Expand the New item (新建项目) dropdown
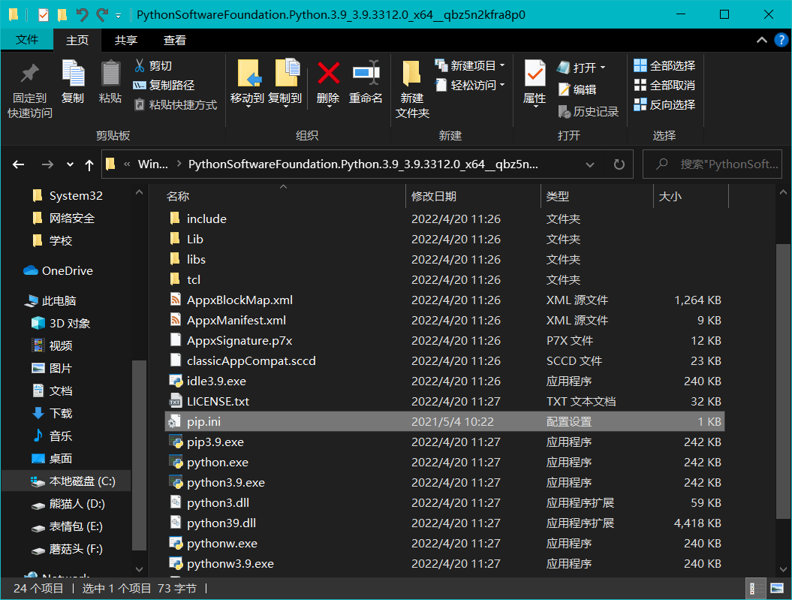The width and height of the screenshot is (792, 600). 502,65
